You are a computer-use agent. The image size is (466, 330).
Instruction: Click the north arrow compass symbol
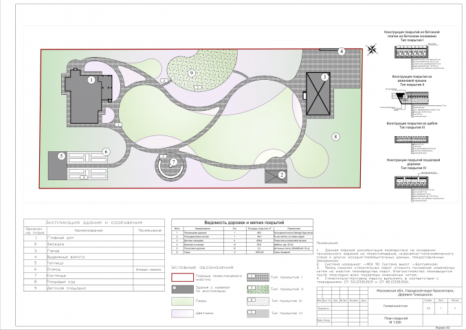tap(371, 49)
